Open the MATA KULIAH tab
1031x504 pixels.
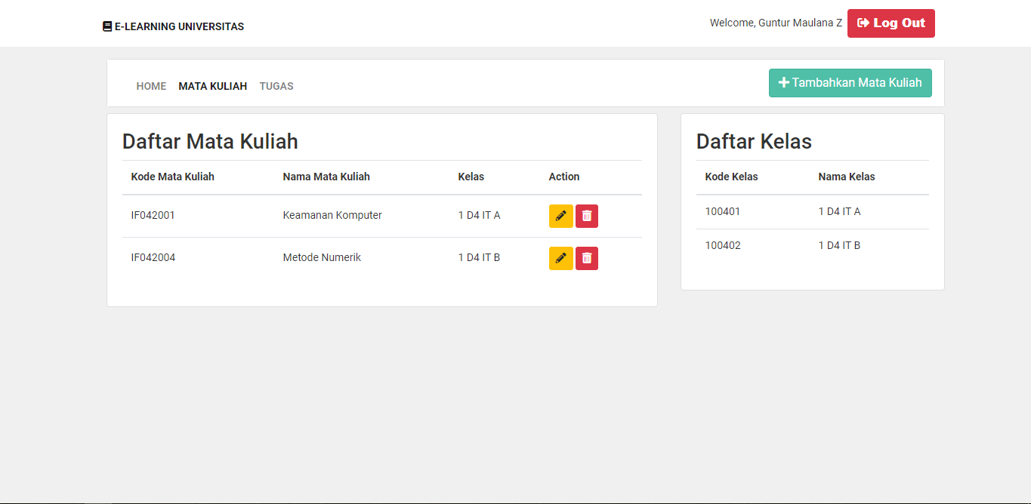(212, 86)
